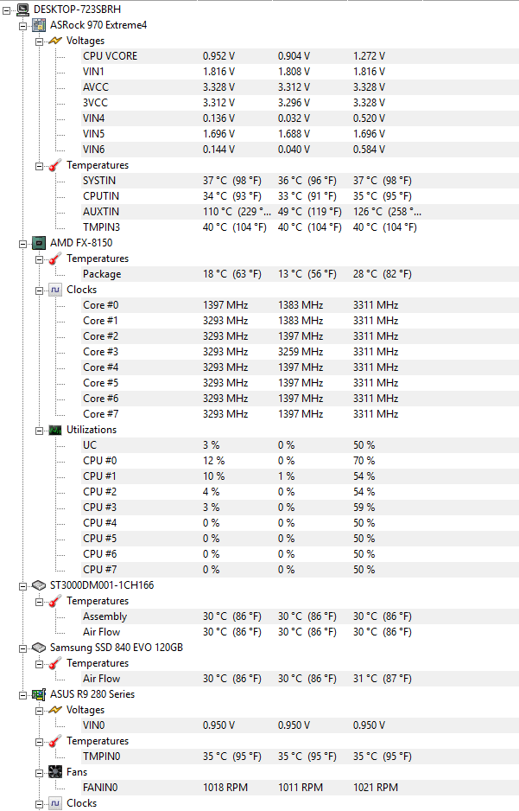Image resolution: width=519 pixels, height=811 pixels.
Task: Collapse the Samsung SSD 840 EVO node
Action: 22,648
